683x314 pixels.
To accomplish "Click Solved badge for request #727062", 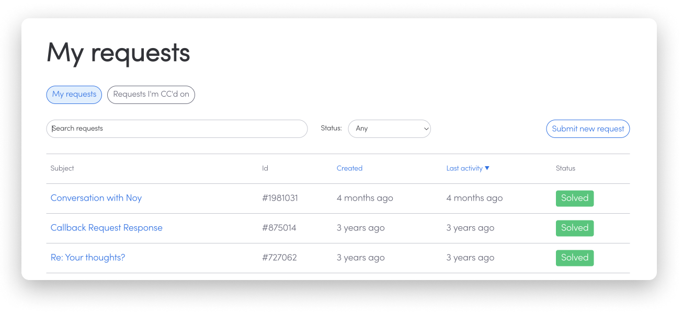I will pos(575,258).
